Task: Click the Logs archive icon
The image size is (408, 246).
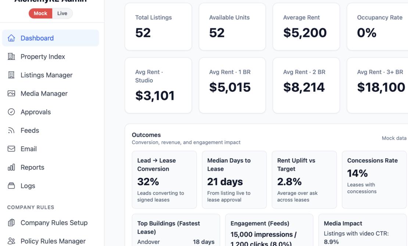Action: click(x=11, y=186)
